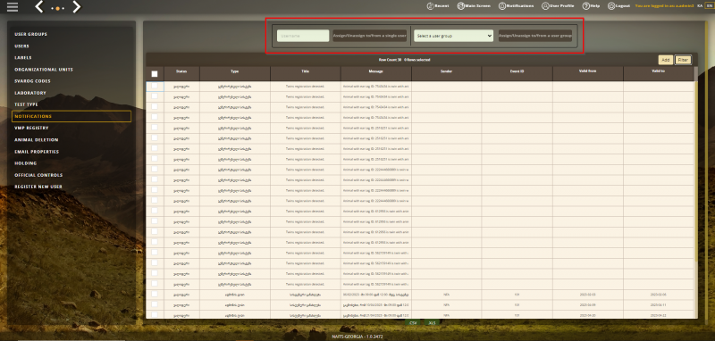Open Test Type in the sidebar
The height and width of the screenshot is (341, 715).
[x=26, y=104]
